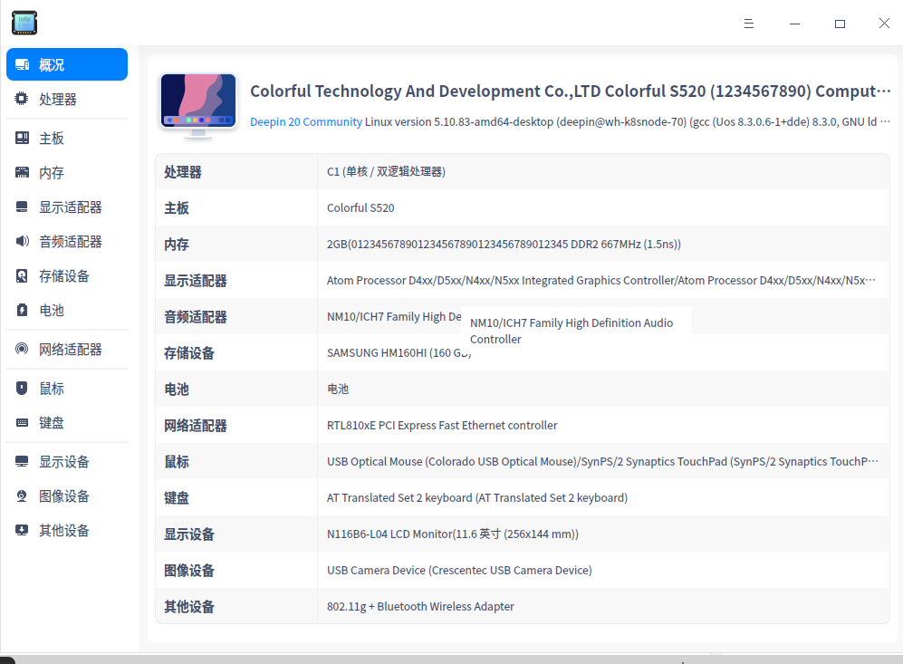
Task: Open the 网络适配器 network adapter icon
Action: pyautogui.click(x=21, y=349)
